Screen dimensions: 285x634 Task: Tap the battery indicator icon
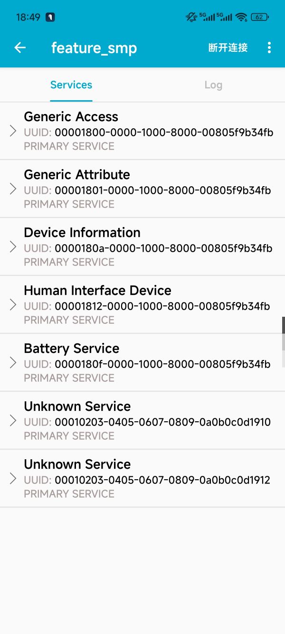click(x=259, y=17)
